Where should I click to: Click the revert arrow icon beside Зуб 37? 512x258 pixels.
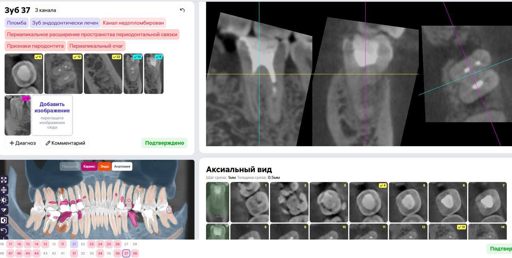[x=182, y=10]
